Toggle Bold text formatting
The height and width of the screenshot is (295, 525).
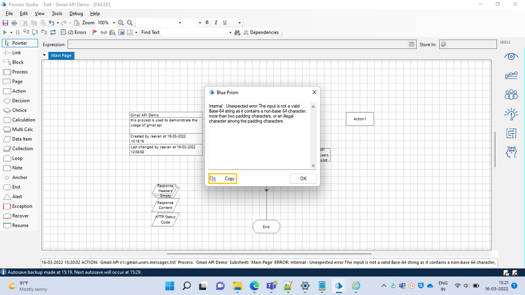207,23
